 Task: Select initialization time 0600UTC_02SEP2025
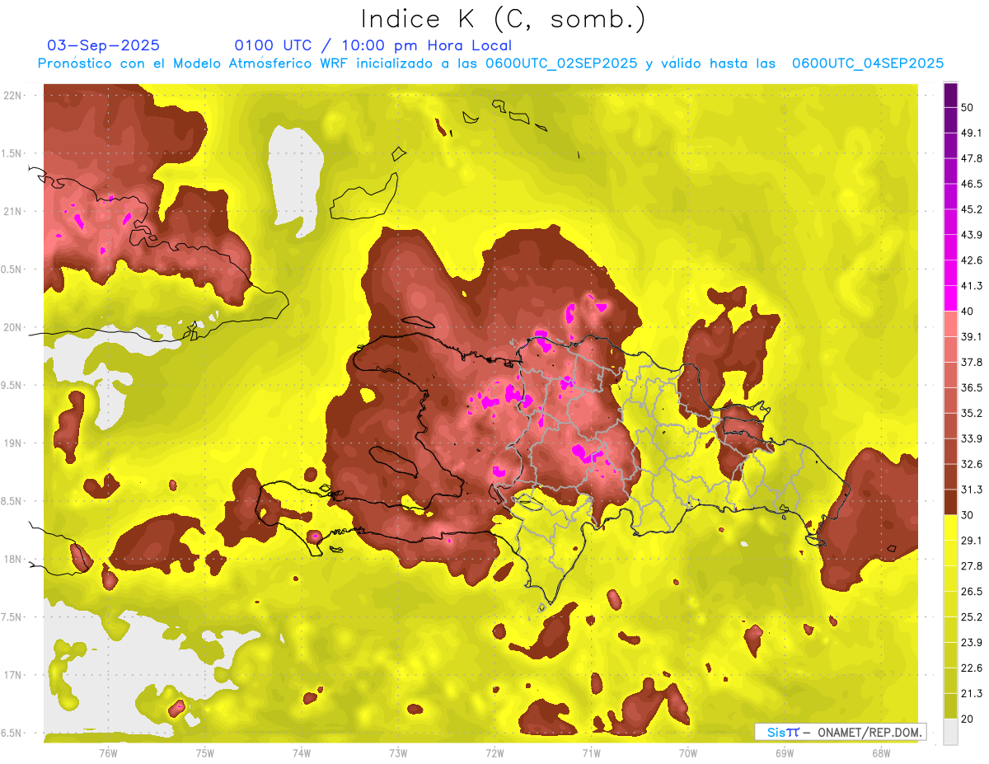tap(561, 63)
